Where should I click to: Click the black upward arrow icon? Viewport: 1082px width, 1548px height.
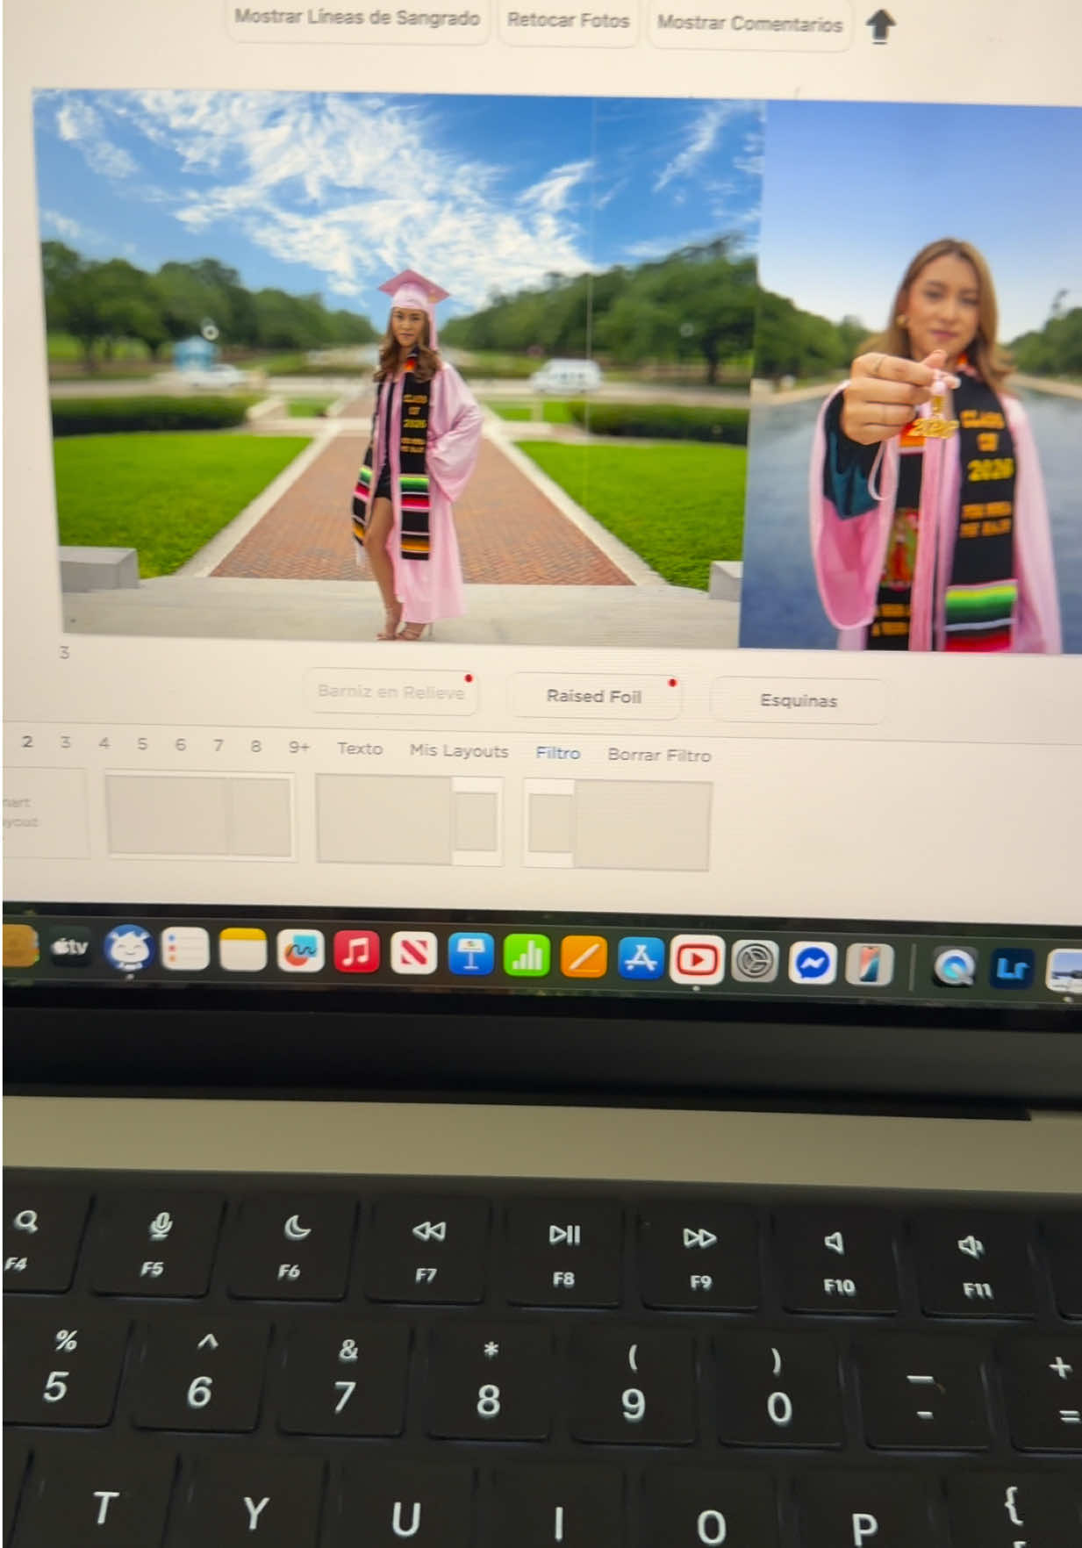[880, 26]
